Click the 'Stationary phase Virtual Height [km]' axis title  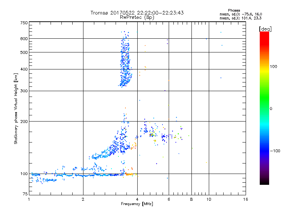click(16, 109)
